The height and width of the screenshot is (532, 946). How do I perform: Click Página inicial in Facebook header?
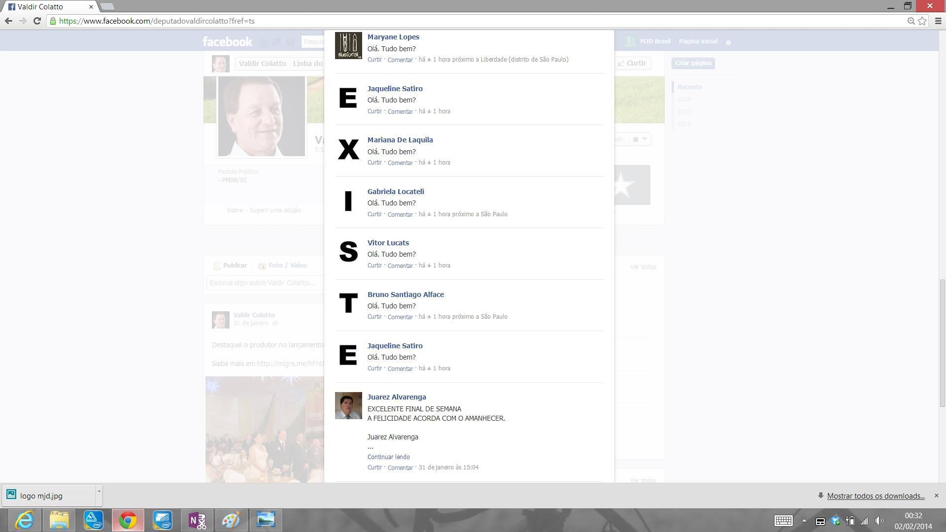[x=698, y=41]
